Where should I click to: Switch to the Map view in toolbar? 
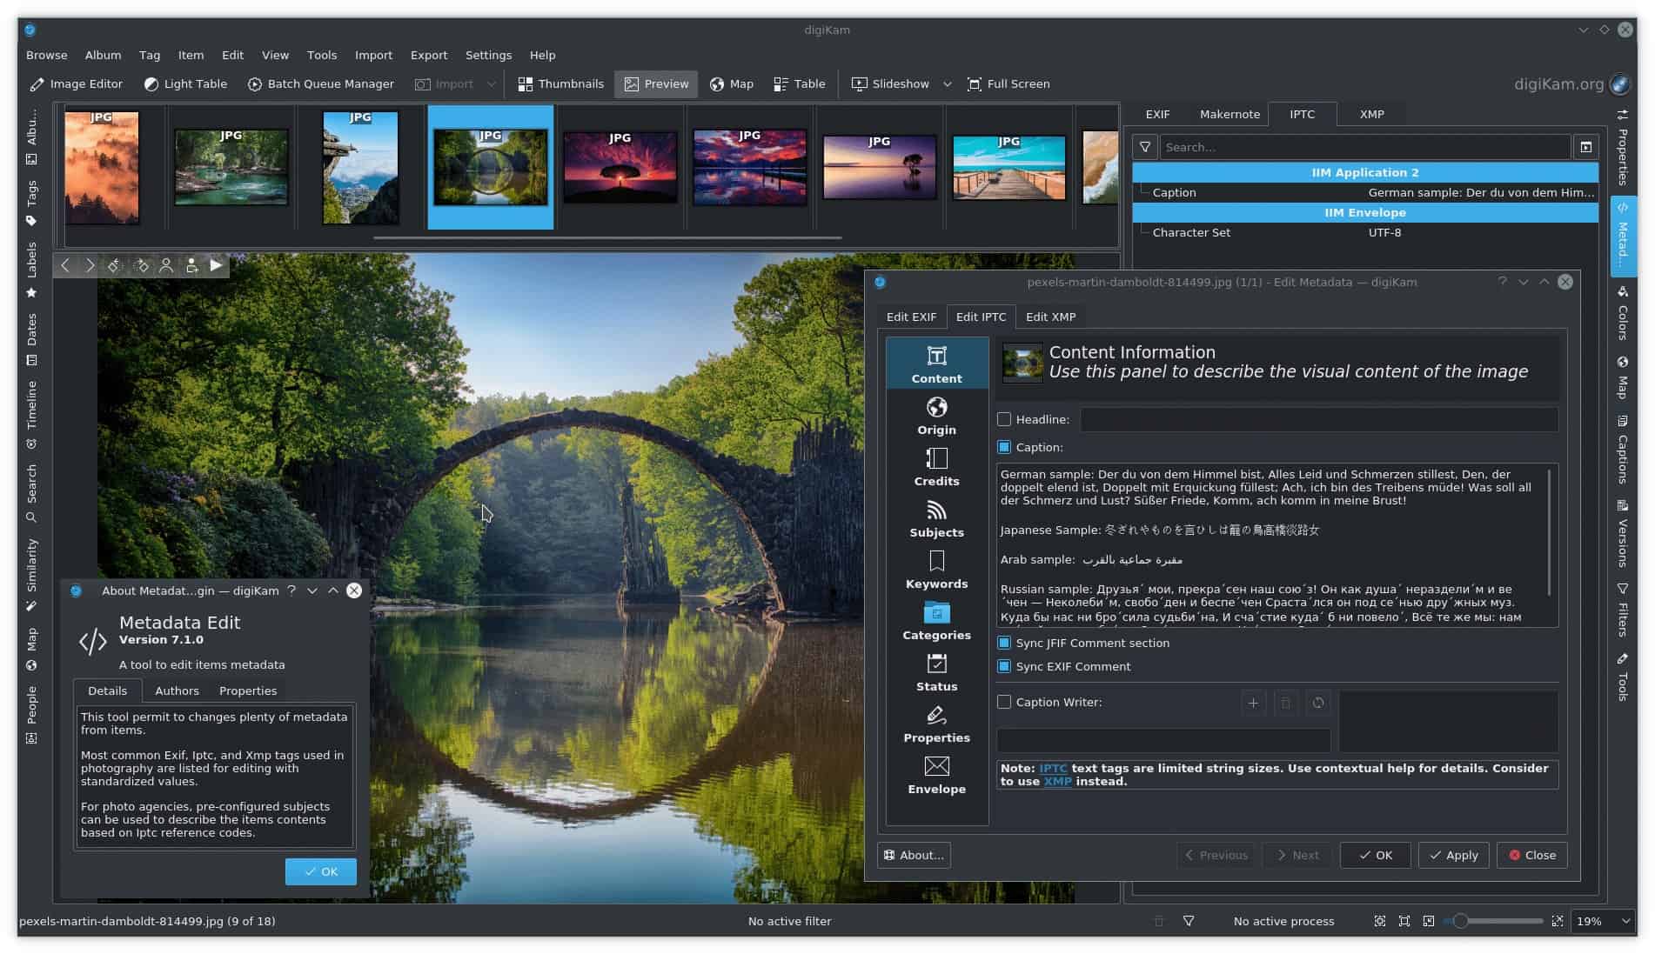point(731,83)
